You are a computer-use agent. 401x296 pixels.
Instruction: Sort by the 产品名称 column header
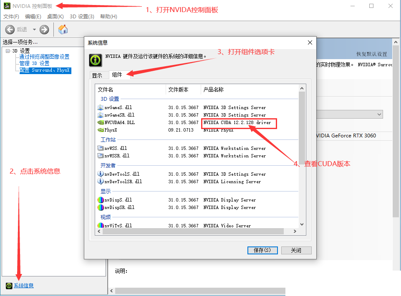[250, 90]
